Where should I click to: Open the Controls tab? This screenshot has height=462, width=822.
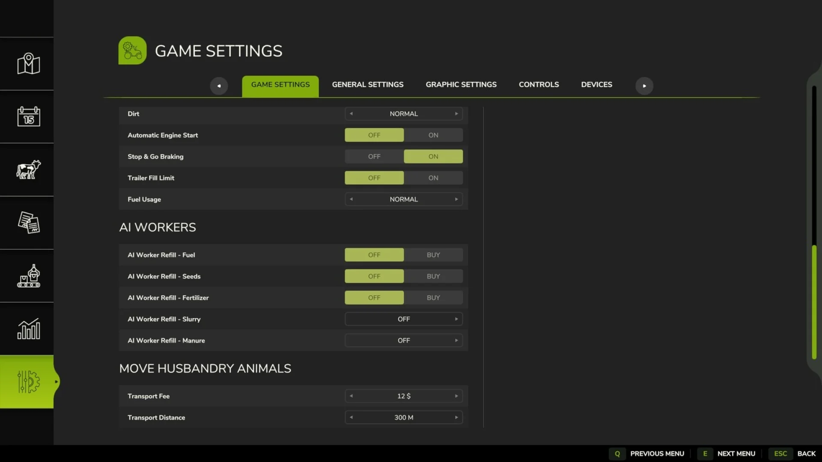coord(539,84)
